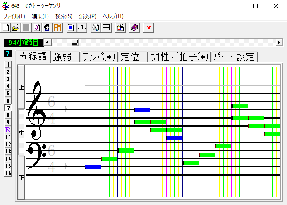The width and height of the screenshot is (287, 205).
Task: Toggle the triplet 3 toolbar icon
Action: click(x=82, y=28)
